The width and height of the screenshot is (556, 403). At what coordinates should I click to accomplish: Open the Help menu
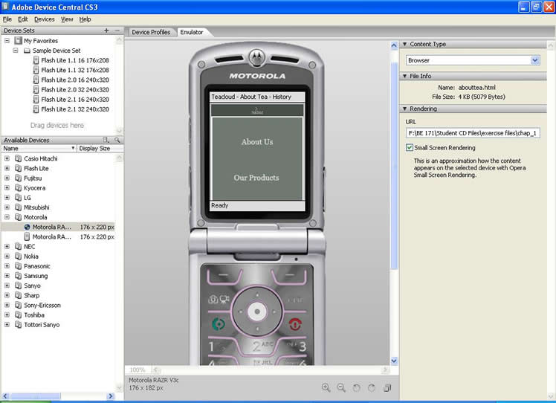pos(85,19)
